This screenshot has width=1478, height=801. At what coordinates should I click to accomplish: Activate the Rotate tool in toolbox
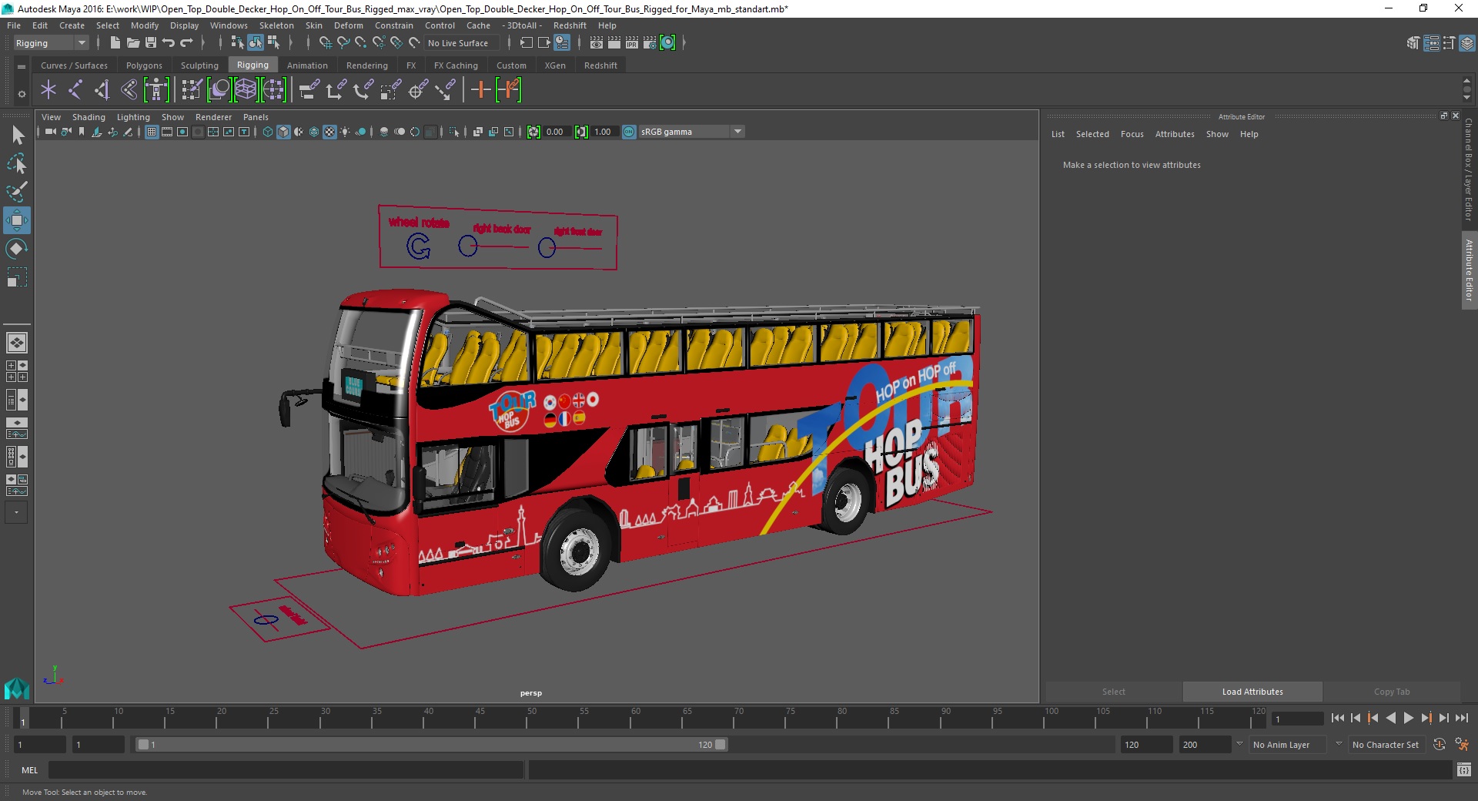click(17, 249)
